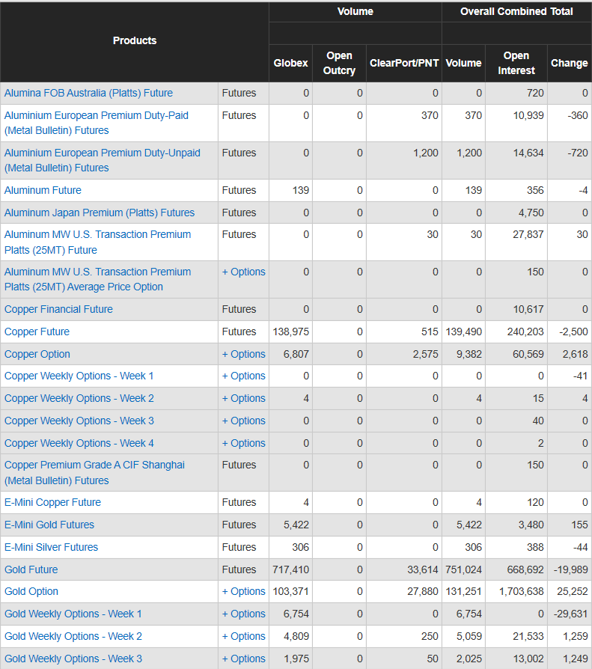Viewport: 592px width, 669px height.
Task: Open Alumina FOB Australia (Platts) Future link
Action: (x=88, y=93)
